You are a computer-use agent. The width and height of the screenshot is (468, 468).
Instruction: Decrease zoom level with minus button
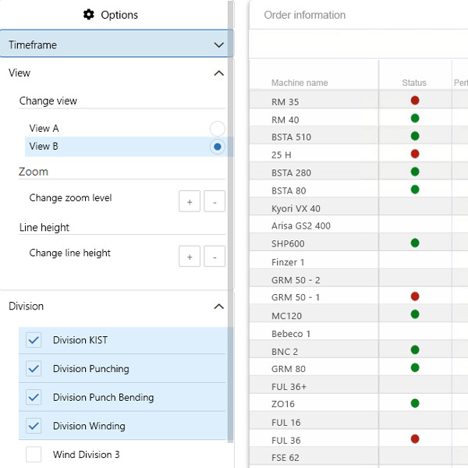click(214, 201)
